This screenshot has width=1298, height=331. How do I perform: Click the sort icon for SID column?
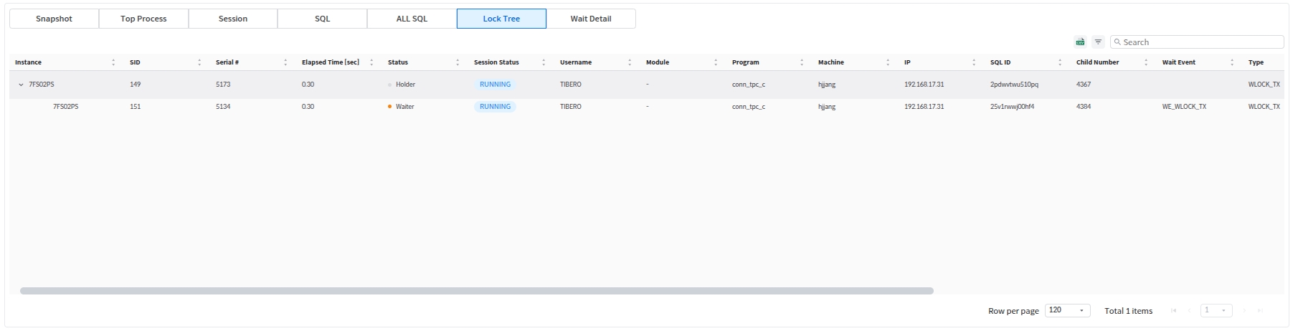[199, 62]
